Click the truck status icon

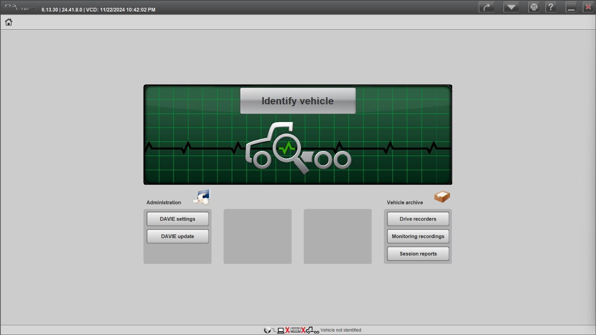(x=312, y=330)
